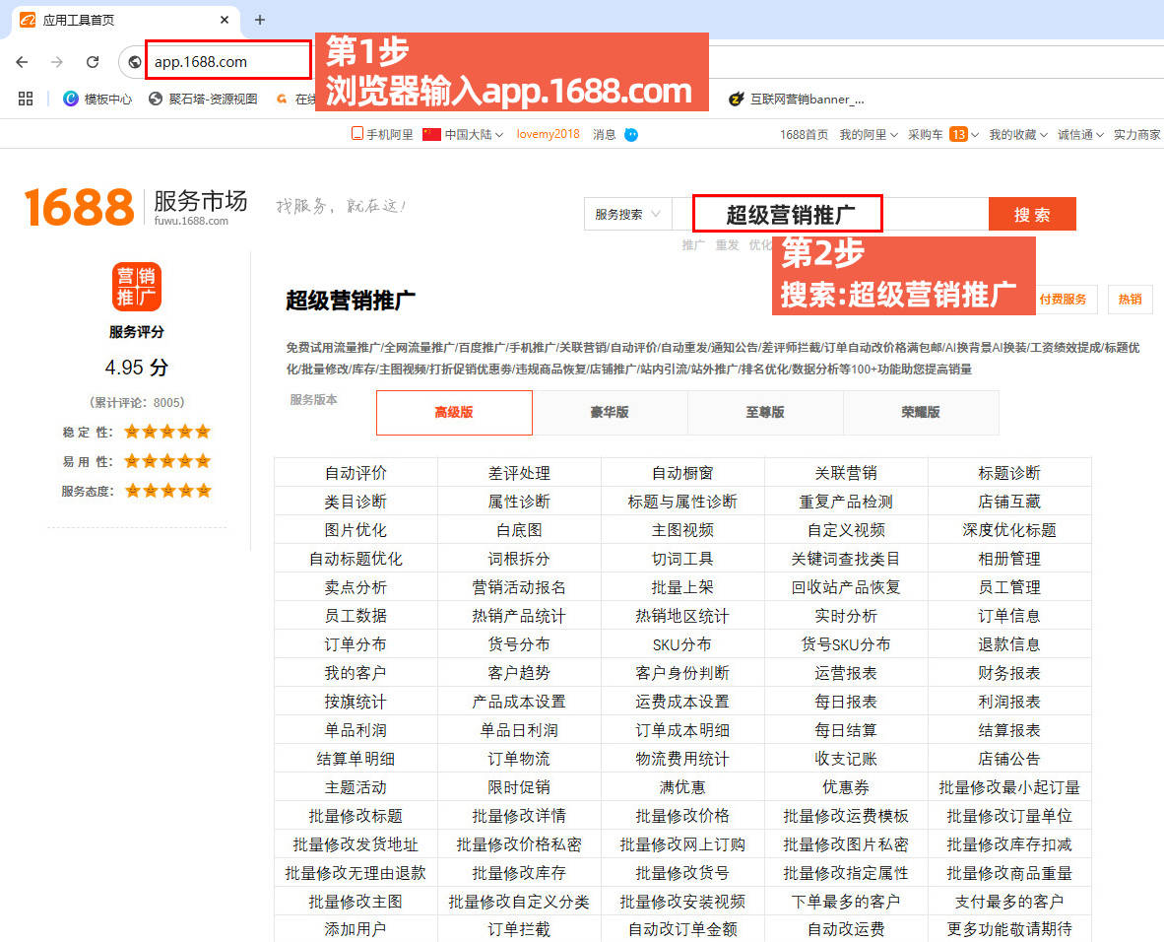This screenshot has width=1164, height=942.
Task: Click the address bar showing app.1688.com
Action: tap(226, 62)
